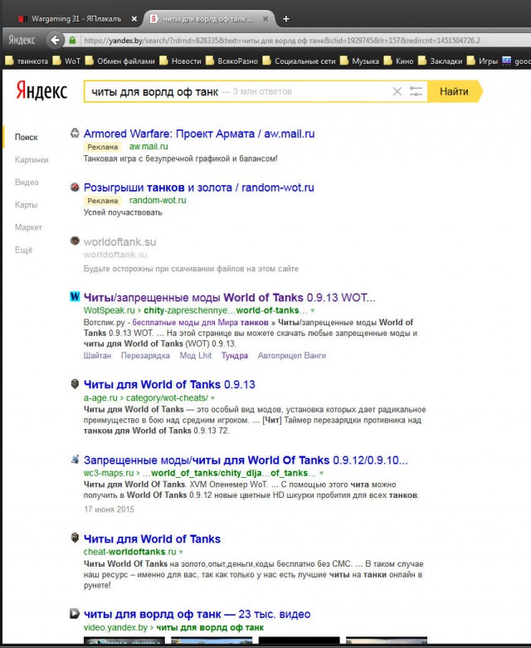The width and height of the screenshot is (531, 648).
Task: Open Тундра sitelink
Action: [x=235, y=355]
